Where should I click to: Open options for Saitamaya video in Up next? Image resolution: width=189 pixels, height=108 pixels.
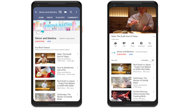click(154, 78)
